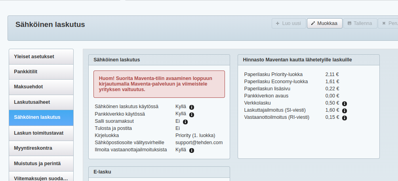Viewport: 398px width, 181px height.
Task: Go to Laskutusaiheet settings
Action: pos(41,102)
